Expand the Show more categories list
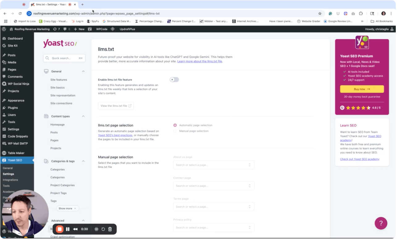This screenshot has width=397, height=239. [67, 208]
